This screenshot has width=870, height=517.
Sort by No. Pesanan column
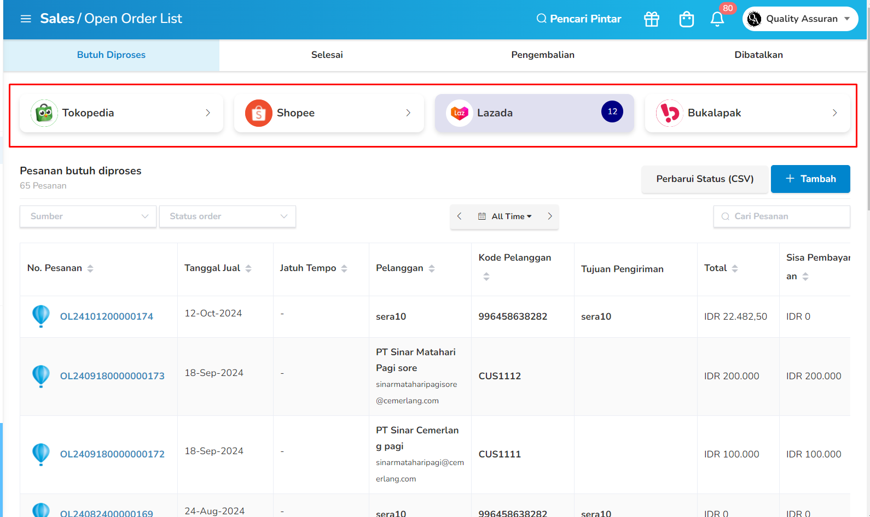click(90, 268)
